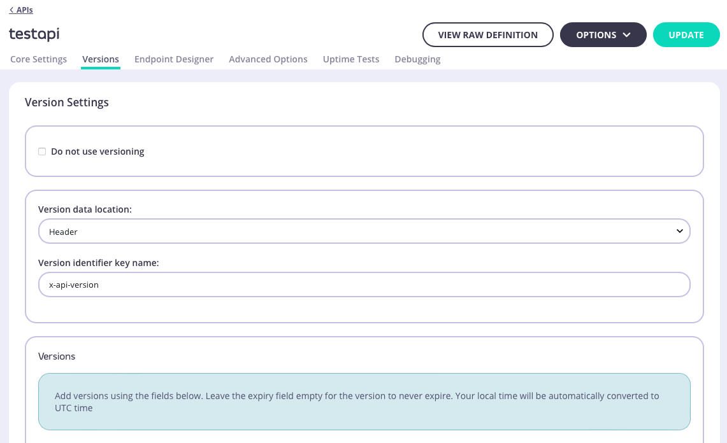The image size is (727, 443).
Task: Open the Core Settings tab
Action: 38,59
